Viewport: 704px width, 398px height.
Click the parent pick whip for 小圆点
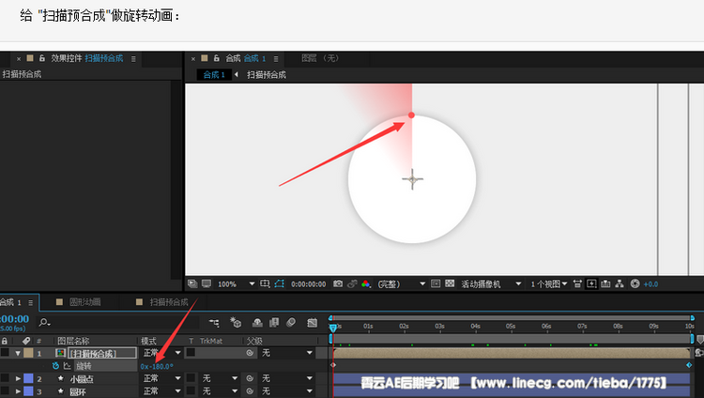point(250,378)
